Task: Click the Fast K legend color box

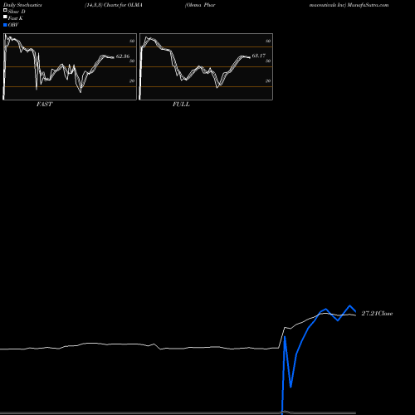Action: [5, 17]
